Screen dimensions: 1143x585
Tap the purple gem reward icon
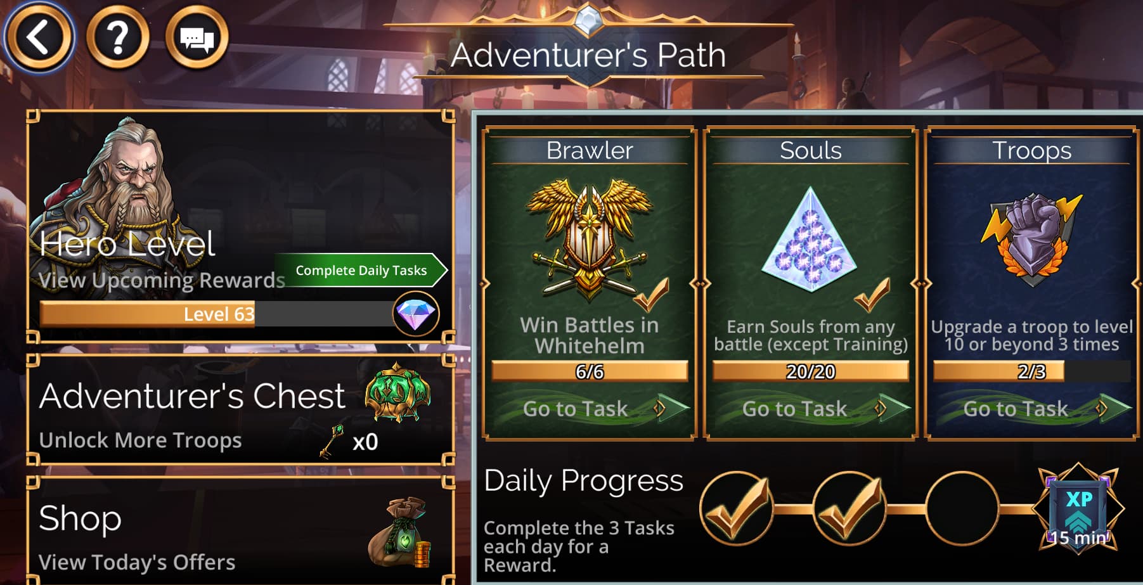click(x=416, y=314)
